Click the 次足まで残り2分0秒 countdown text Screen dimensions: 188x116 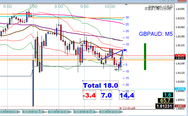[x=158, y=9]
